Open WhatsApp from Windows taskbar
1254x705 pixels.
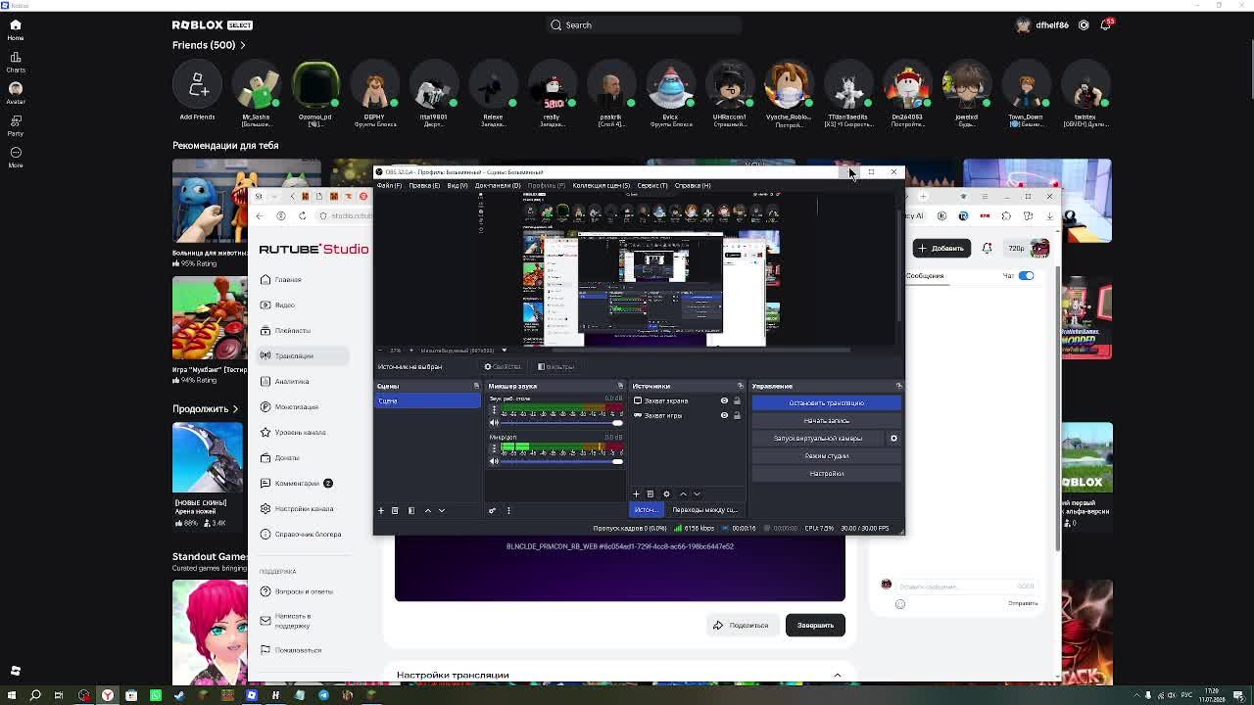pyautogui.click(x=155, y=695)
